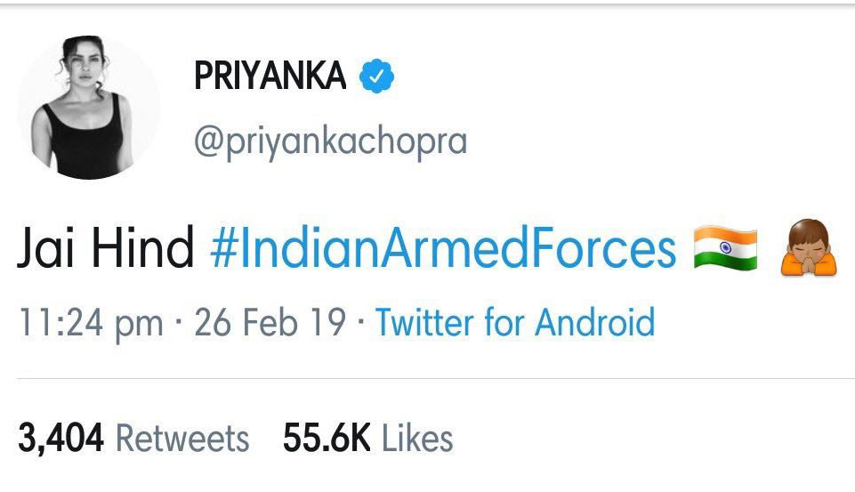Image resolution: width=855 pixels, height=492 pixels.
Task: Click the PRIYANKA display name
Action: coord(270,77)
